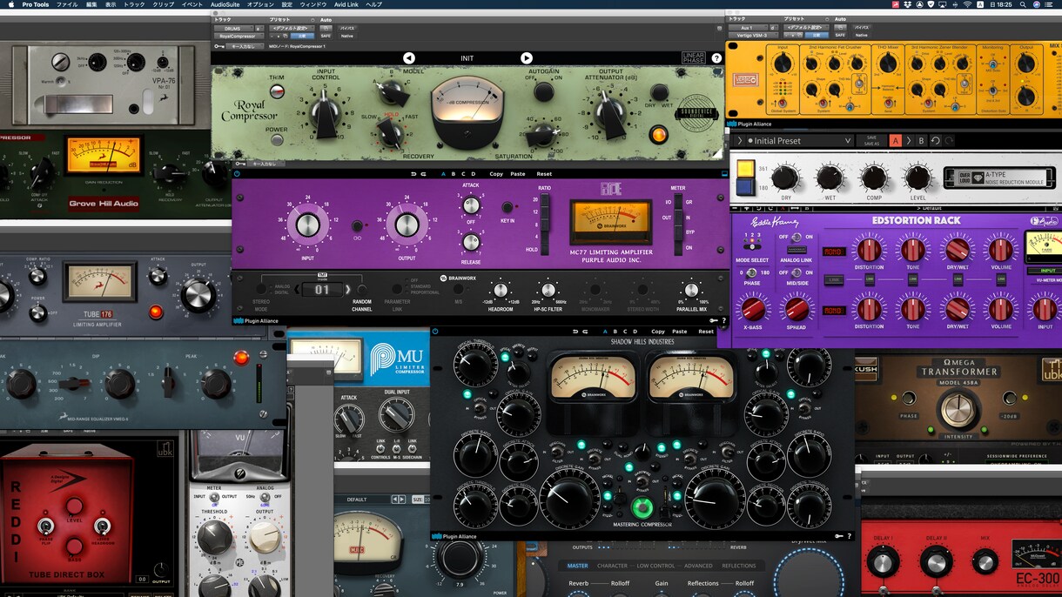Select preset slot A in the A-Type bar
Image resolution: width=1062 pixels, height=597 pixels.
(896, 141)
